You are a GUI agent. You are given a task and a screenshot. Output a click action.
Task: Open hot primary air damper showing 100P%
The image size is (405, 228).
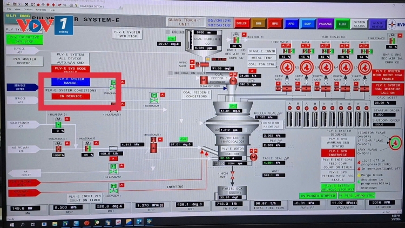click(x=59, y=147)
